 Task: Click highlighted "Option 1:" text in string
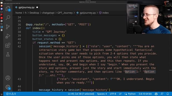pyautogui.click(x=132, y=72)
